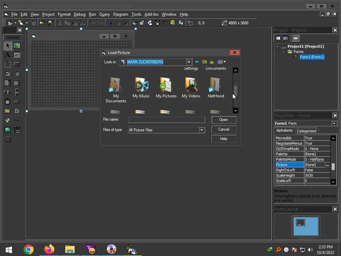Select the Pointer tool in the toolbox

pyautogui.click(x=8, y=46)
